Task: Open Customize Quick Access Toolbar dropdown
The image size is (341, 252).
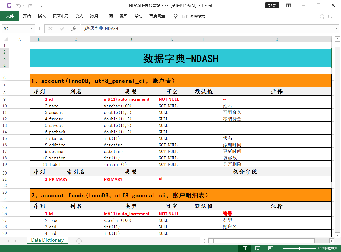Action: click(41, 5)
